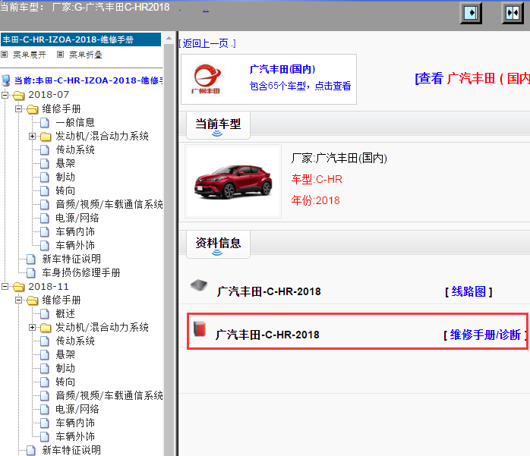Select the 资料信息 tab
This screenshot has height=456, width=530.
click(x=218, y=244)
